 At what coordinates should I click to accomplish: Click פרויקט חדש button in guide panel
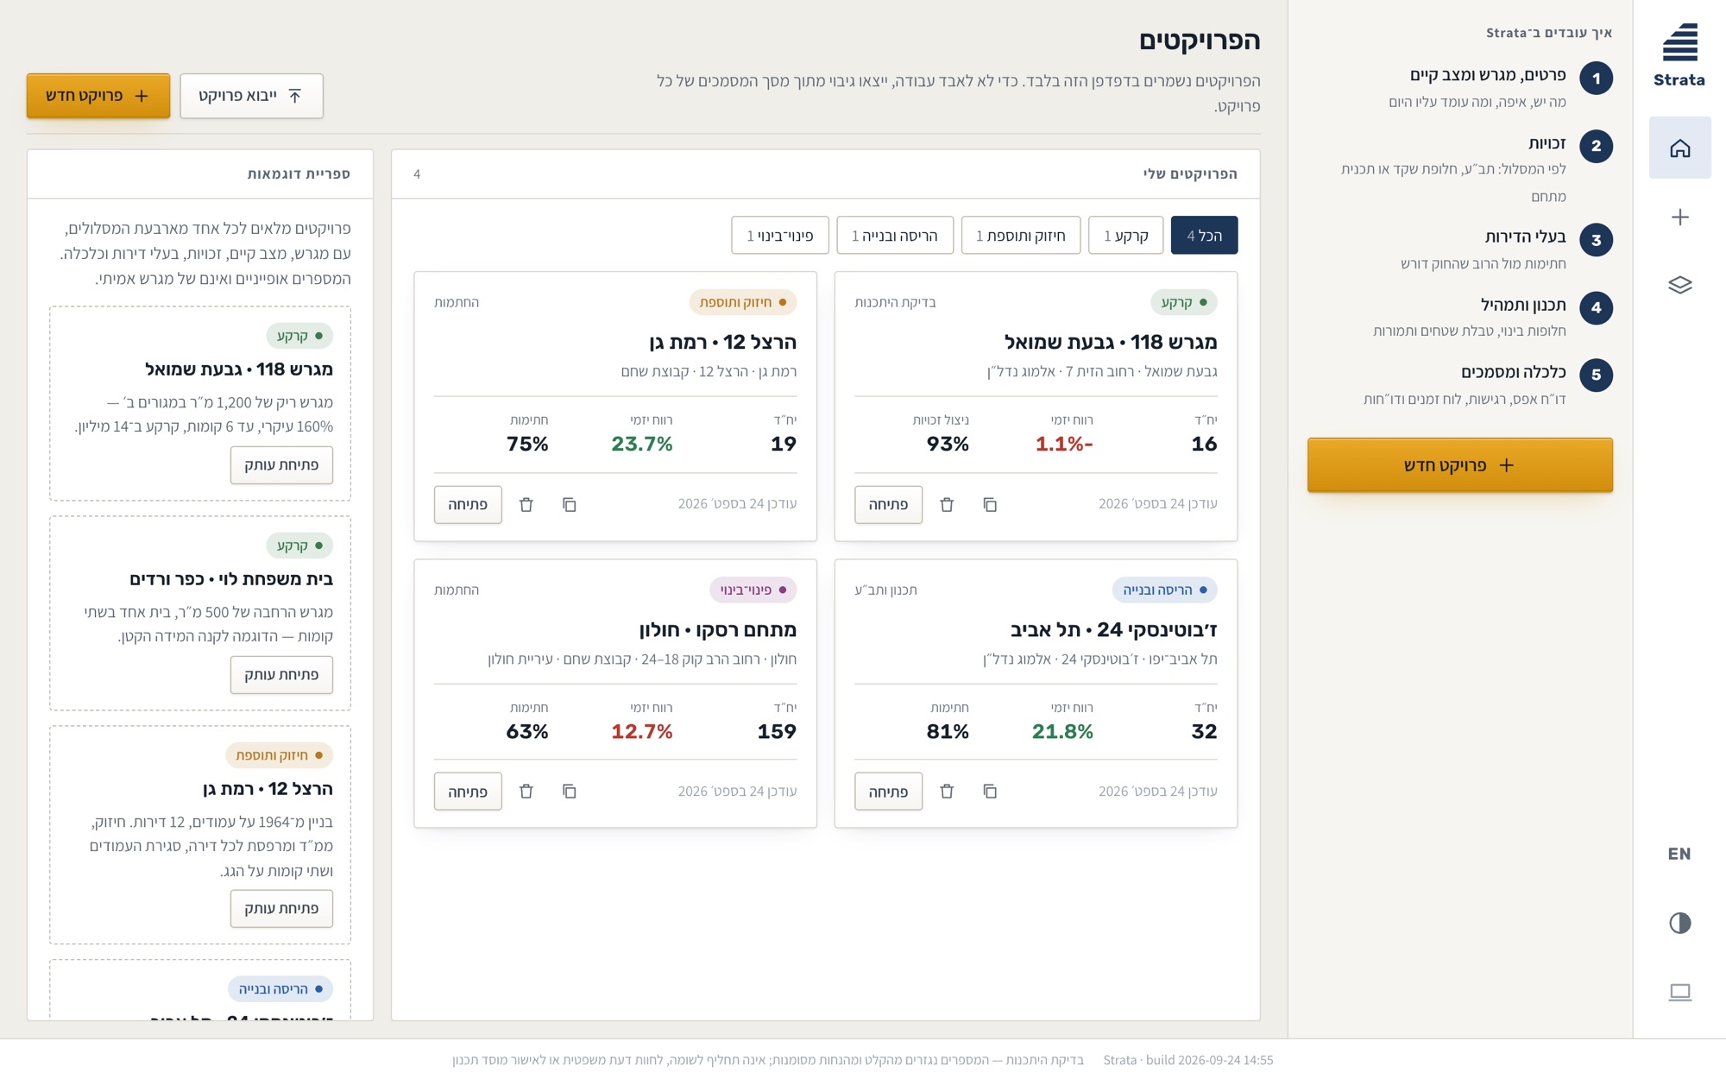pos(1460,465)
